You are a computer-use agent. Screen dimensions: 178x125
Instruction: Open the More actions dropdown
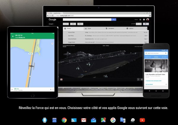(80, 24)
